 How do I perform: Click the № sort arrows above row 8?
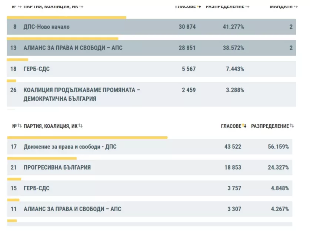coord(20,6)
